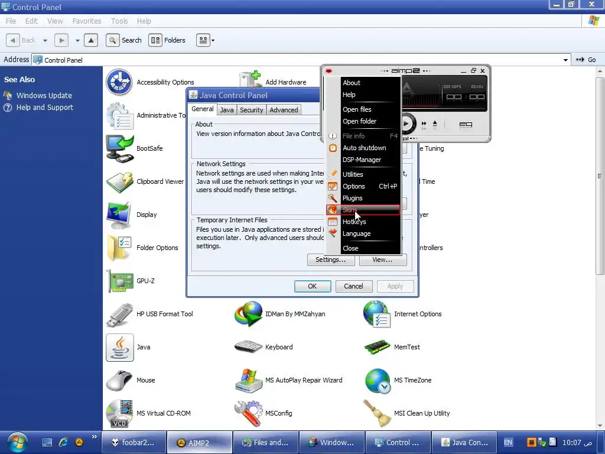Image resolution: width=605 pixels, height=454 pixels.
Task: Open the Keyboard icon
Action: point(249,347)
